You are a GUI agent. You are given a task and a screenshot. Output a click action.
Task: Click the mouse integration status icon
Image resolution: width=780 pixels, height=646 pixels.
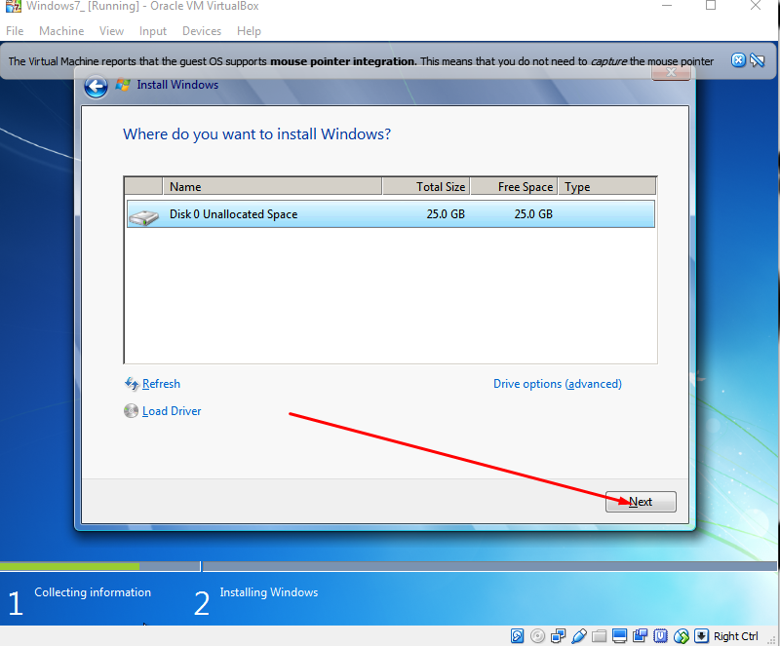click(x=681, y=635)
